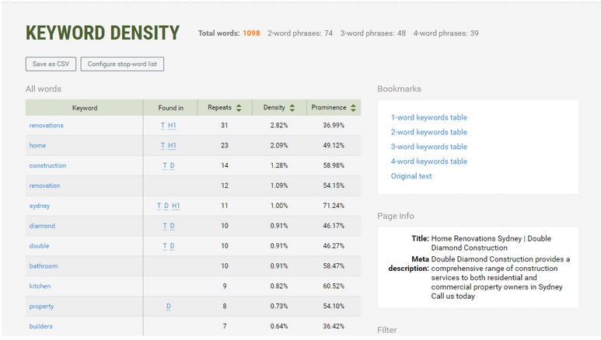Select the 'renovation' keyword link
The width and height of the screenshot is (601, 340).
point(44,186)
